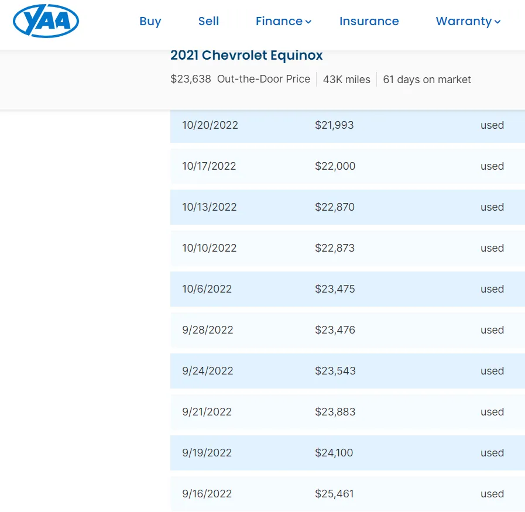The height and width of the screenshot is (512, 525).
Task: Select the Warranty menu item
Action: point(464,21)
